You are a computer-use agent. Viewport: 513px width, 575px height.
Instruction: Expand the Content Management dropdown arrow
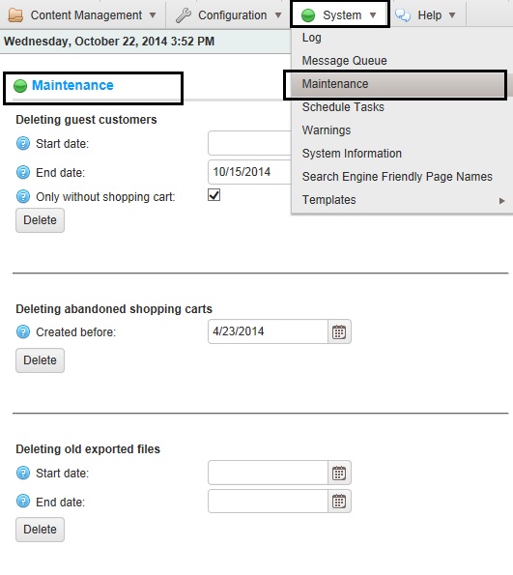[153, 15]
